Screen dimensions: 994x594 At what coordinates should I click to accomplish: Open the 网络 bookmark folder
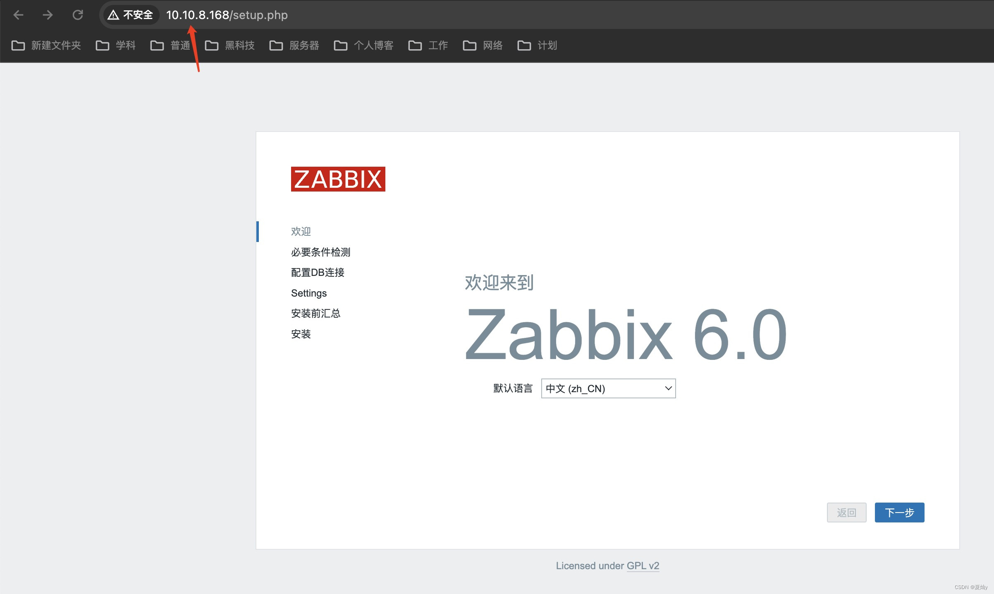click(x=483, y=45)
